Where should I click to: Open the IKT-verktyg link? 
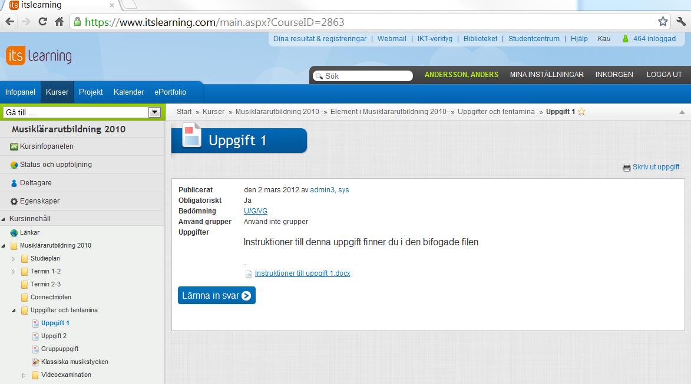435,39
